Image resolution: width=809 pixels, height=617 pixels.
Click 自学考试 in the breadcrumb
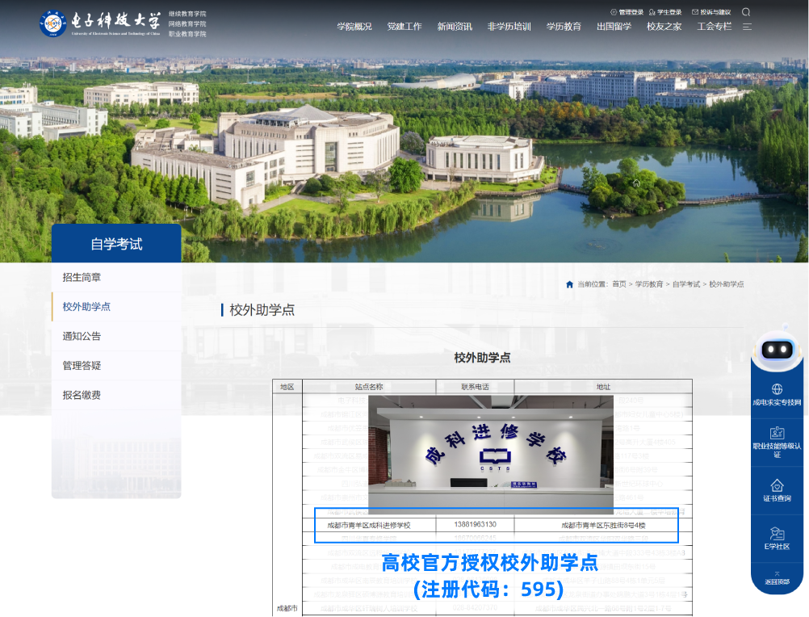[x=686, y=284]
